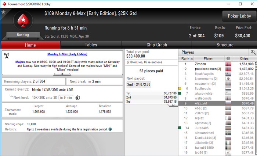Click the broadcast antenna news icon

[x=7, y=56]
